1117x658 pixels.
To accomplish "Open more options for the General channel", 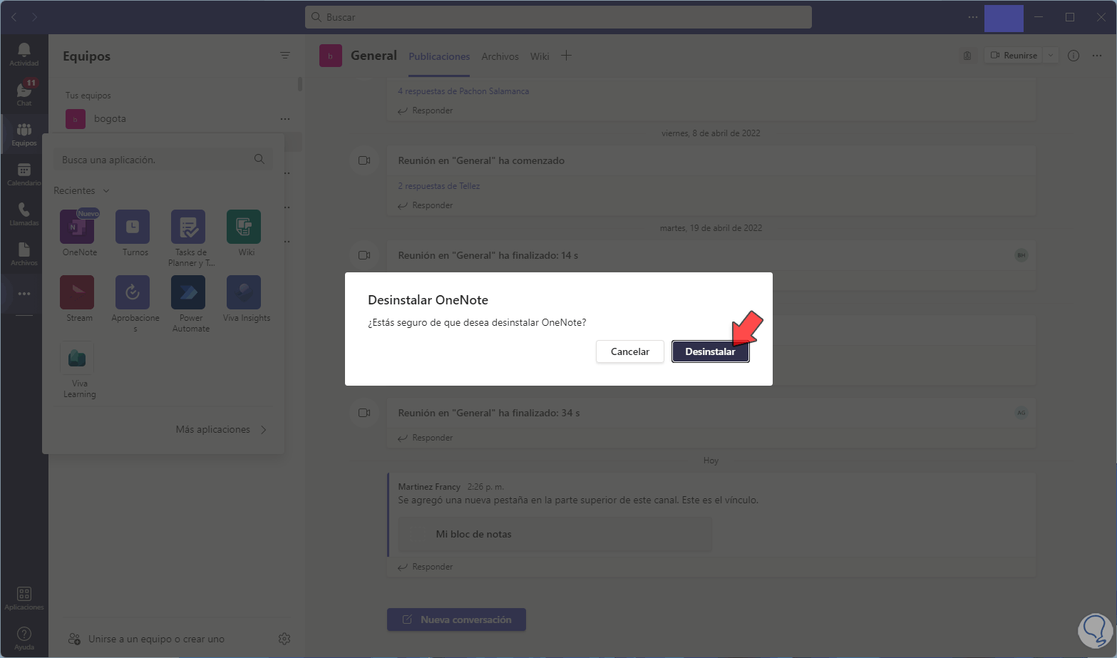I will coord(1097,56).
